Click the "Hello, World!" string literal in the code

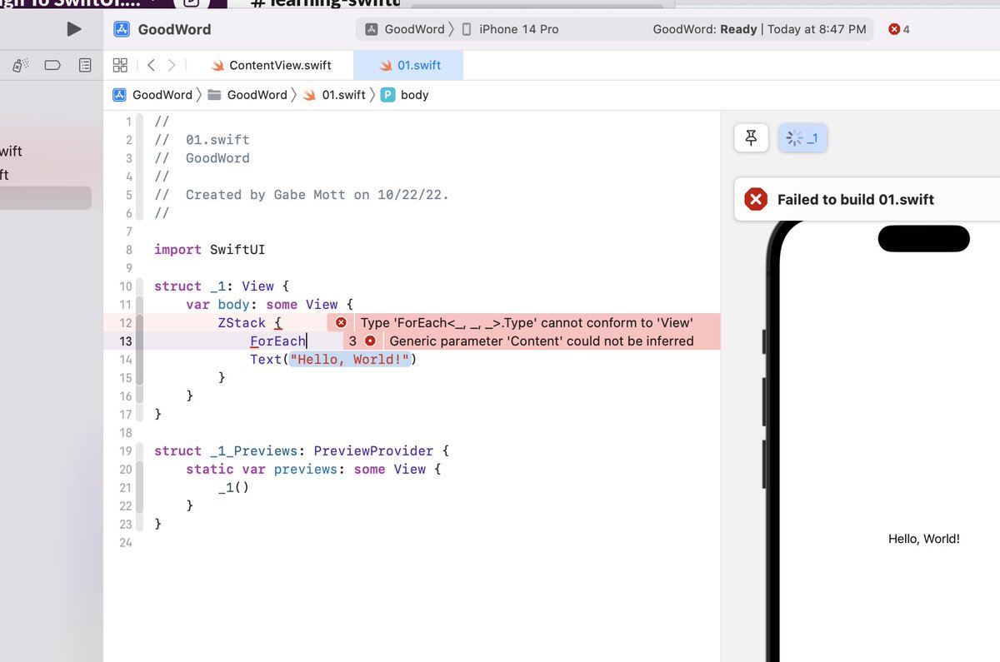tap(350, 359)
